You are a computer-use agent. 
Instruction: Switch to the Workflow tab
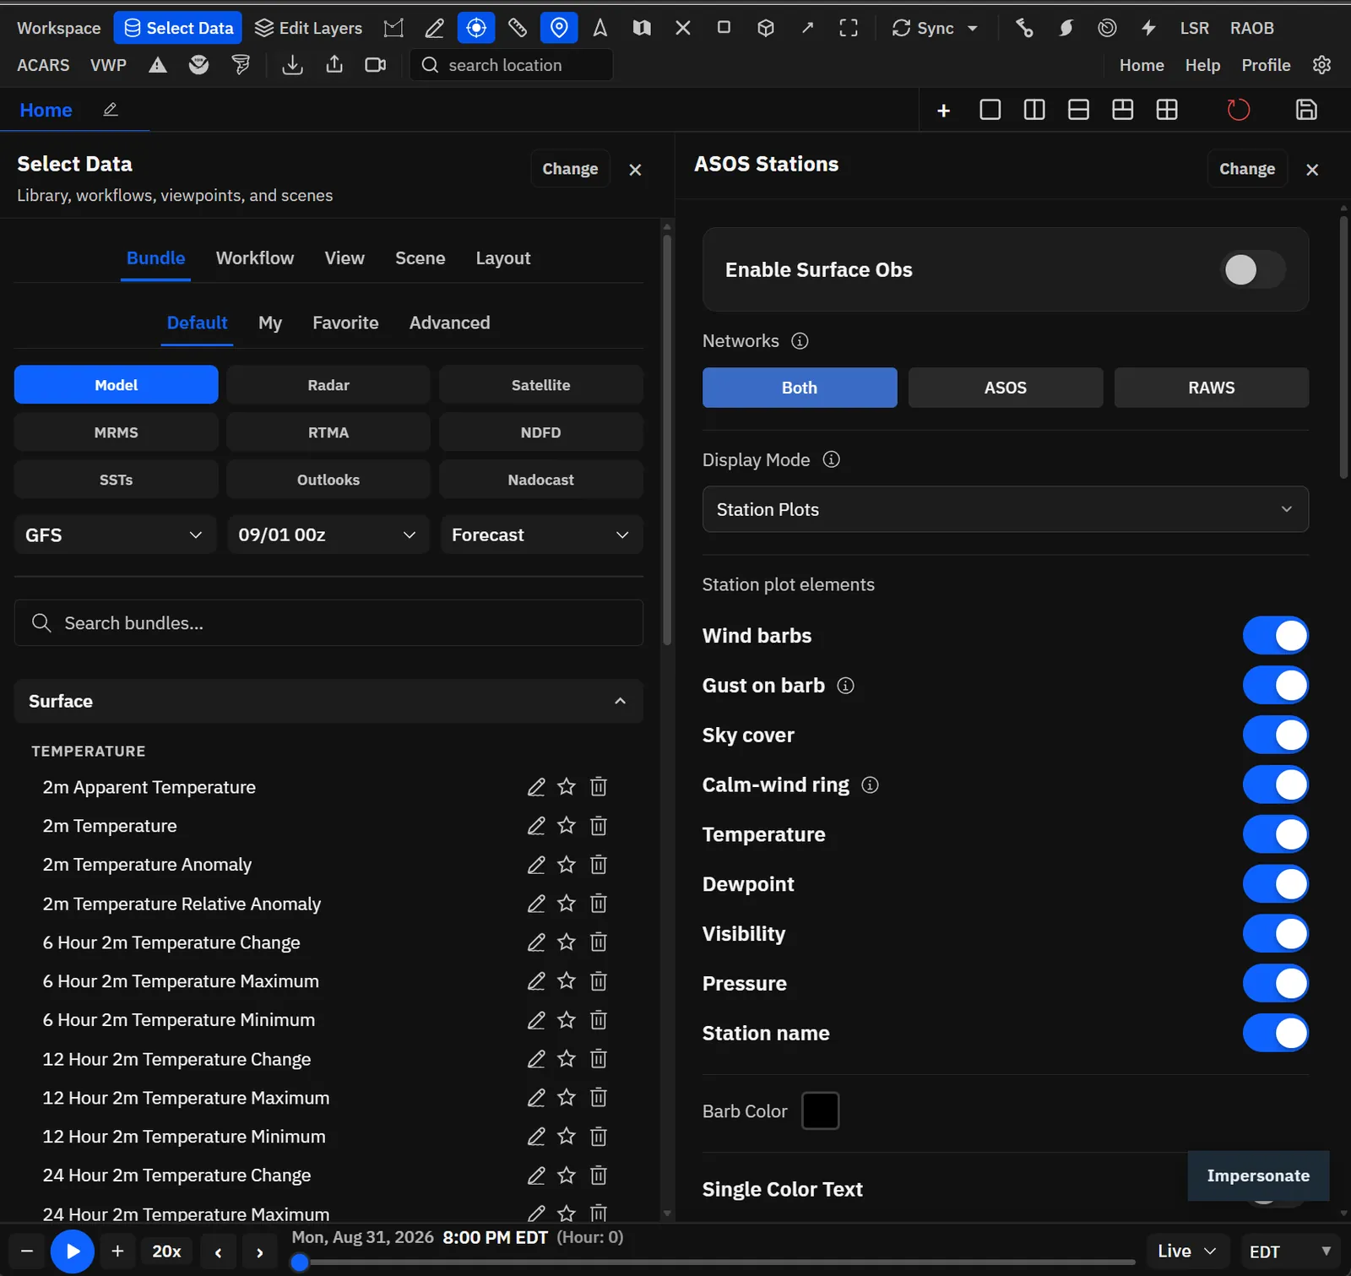coord(255,258)
